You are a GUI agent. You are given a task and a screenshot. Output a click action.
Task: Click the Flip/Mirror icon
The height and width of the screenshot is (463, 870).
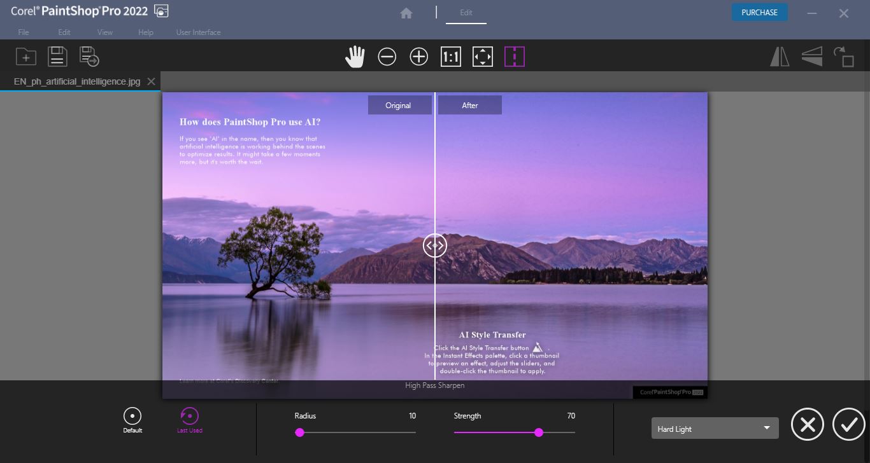tap(780, 57)
